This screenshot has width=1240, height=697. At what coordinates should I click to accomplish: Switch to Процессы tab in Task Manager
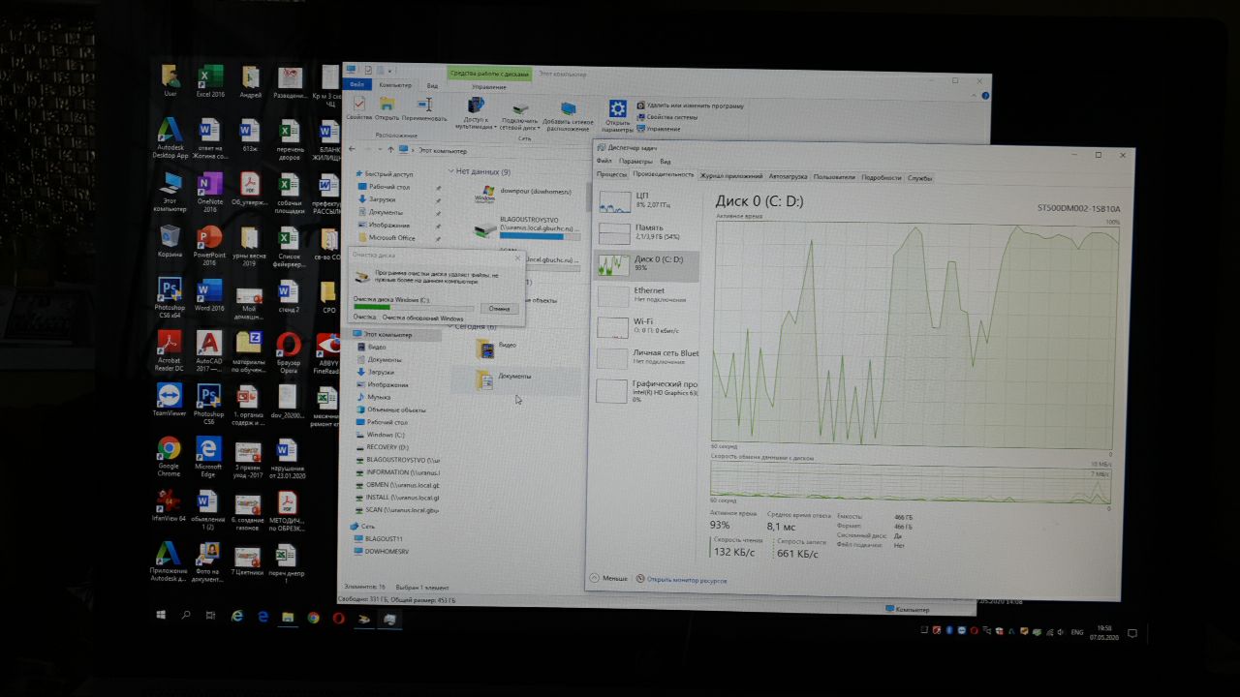tap(611, 176)
